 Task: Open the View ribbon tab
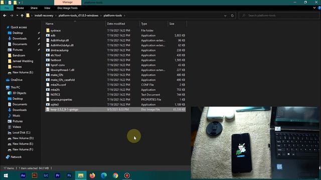pos(47,8)
